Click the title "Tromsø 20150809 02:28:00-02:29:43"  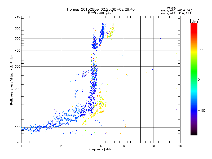(100, 9)
